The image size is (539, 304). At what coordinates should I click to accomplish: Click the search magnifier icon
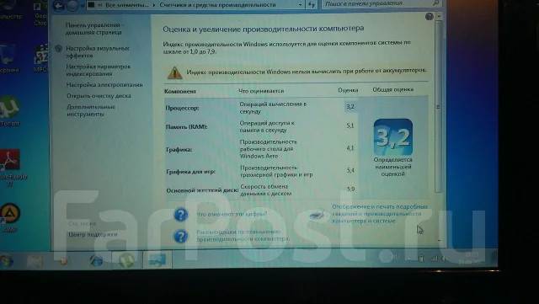pyautogui.click(x=436, y=3)
